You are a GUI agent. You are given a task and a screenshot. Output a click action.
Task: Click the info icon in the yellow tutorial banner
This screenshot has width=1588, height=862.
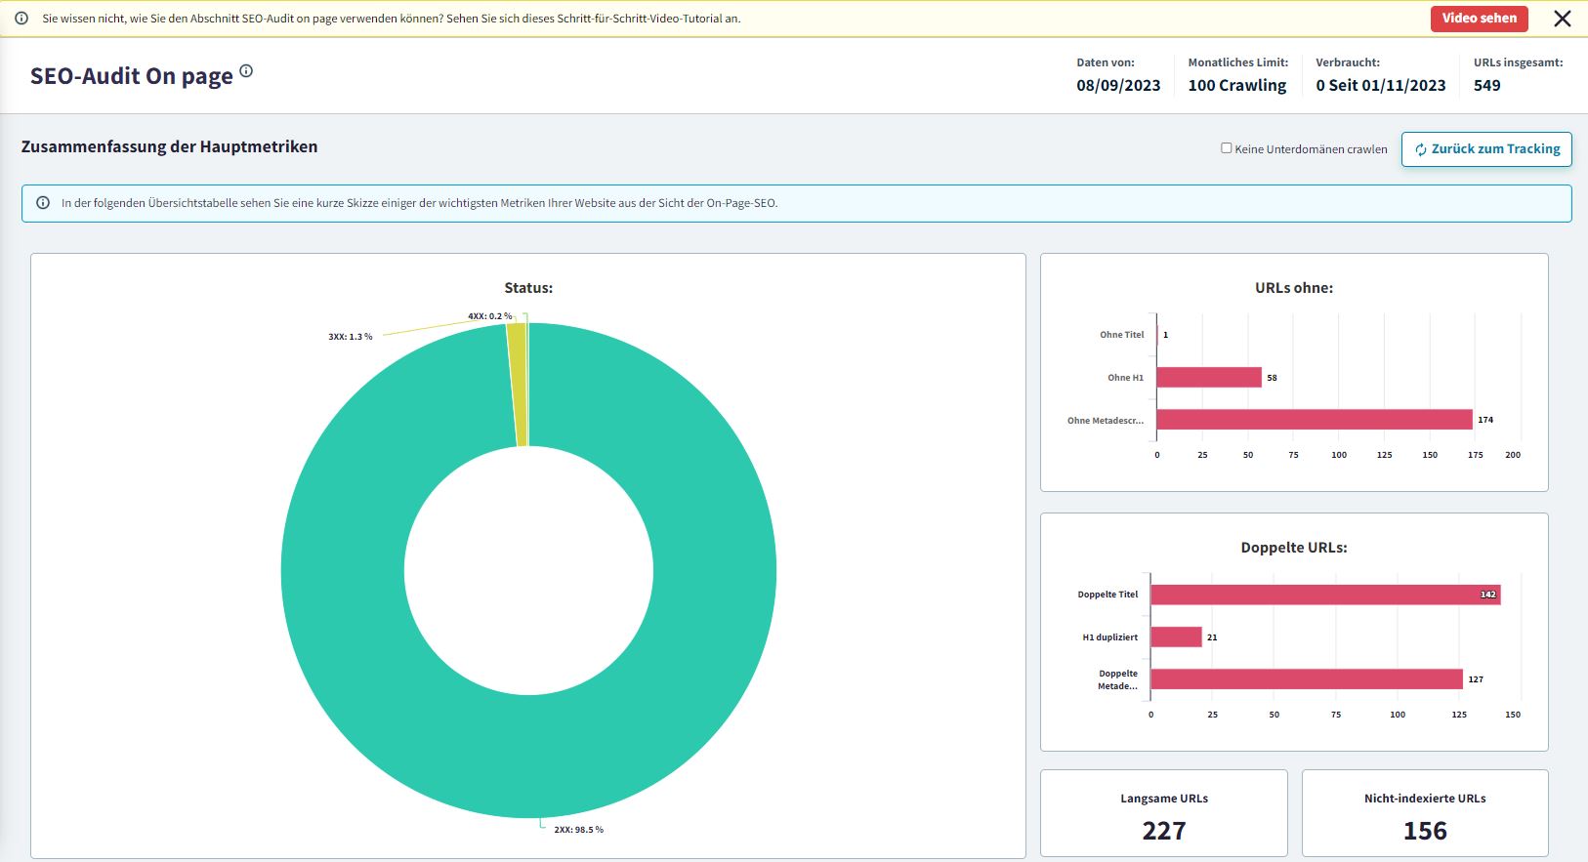(x=21, y=19)
